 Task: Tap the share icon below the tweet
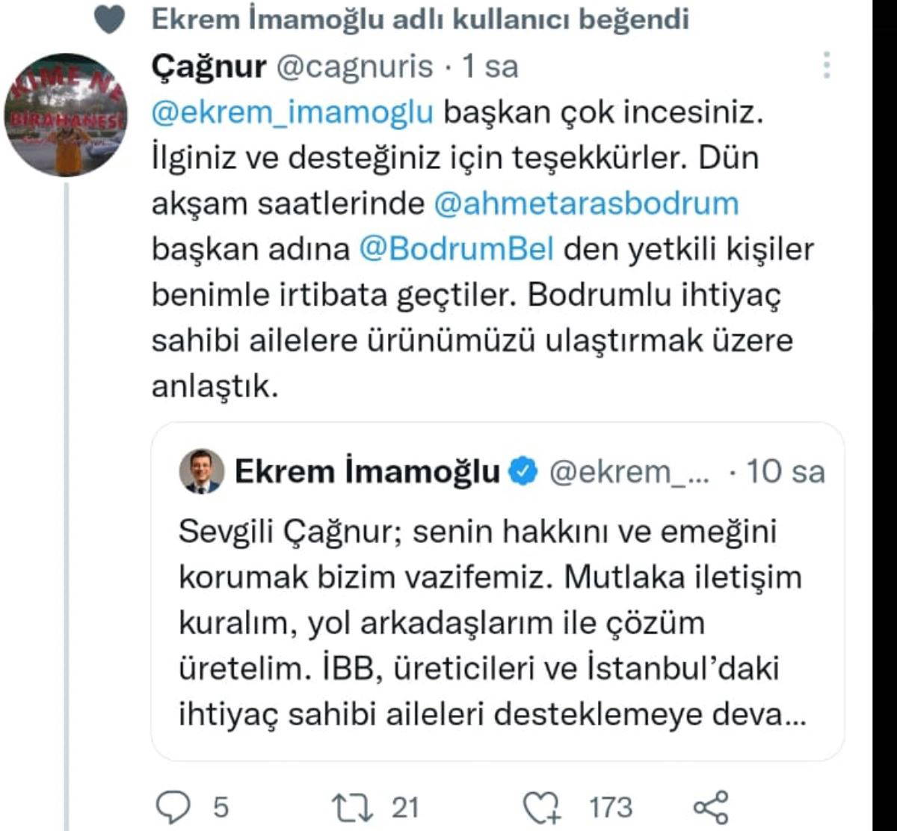point(709,807)
